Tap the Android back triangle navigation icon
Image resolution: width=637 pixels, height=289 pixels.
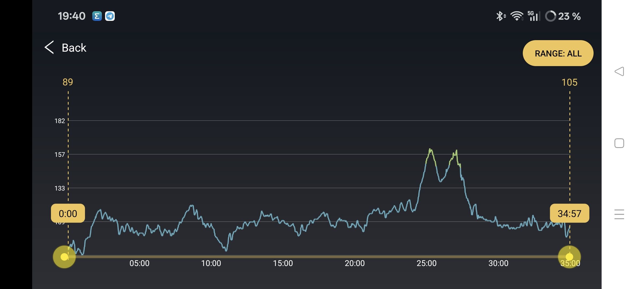pyautogui.click(x=619, y=71)
